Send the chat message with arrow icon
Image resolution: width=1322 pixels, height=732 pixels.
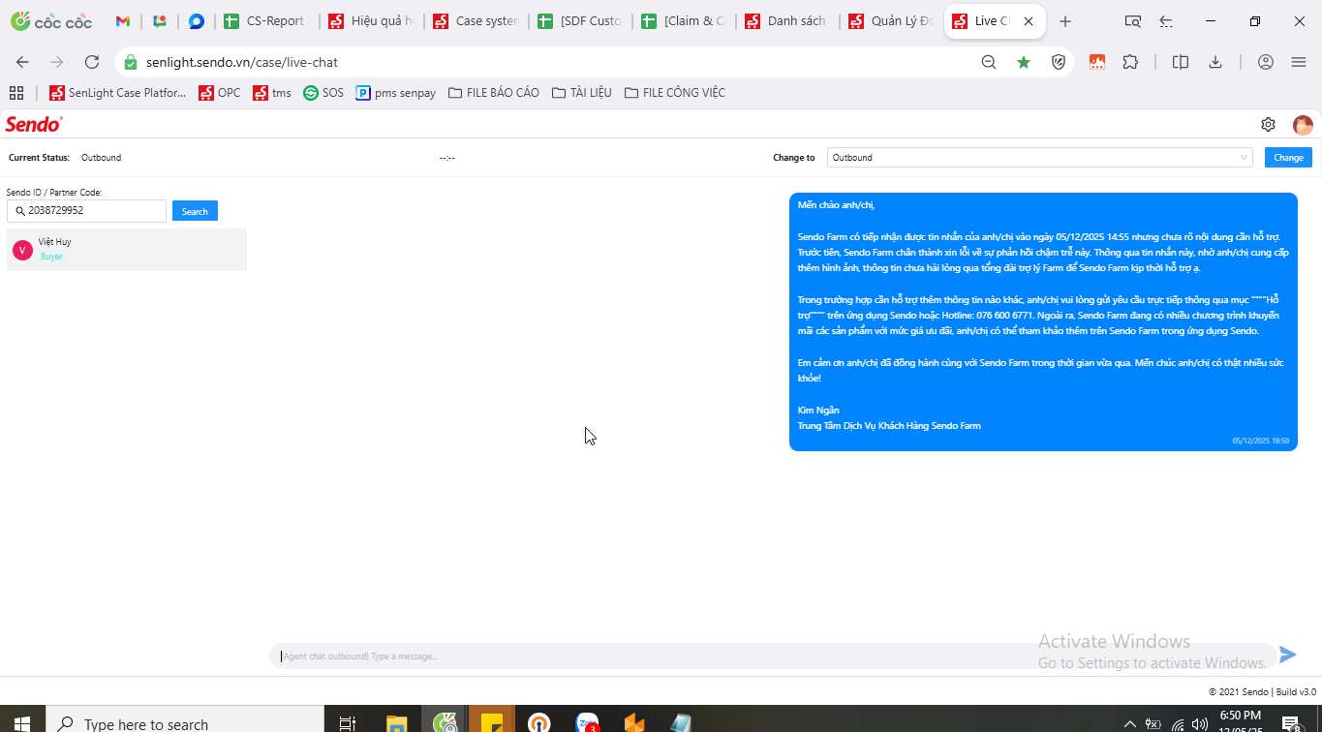[x=1287, y=655]
